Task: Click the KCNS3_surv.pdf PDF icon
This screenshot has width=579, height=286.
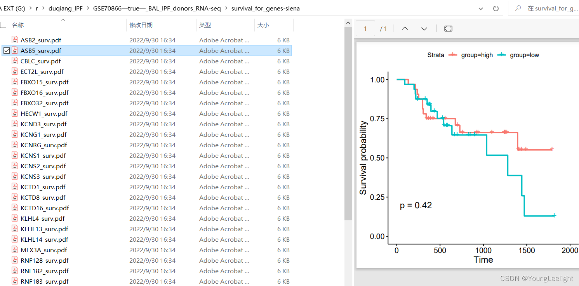Action: [15, 176]
